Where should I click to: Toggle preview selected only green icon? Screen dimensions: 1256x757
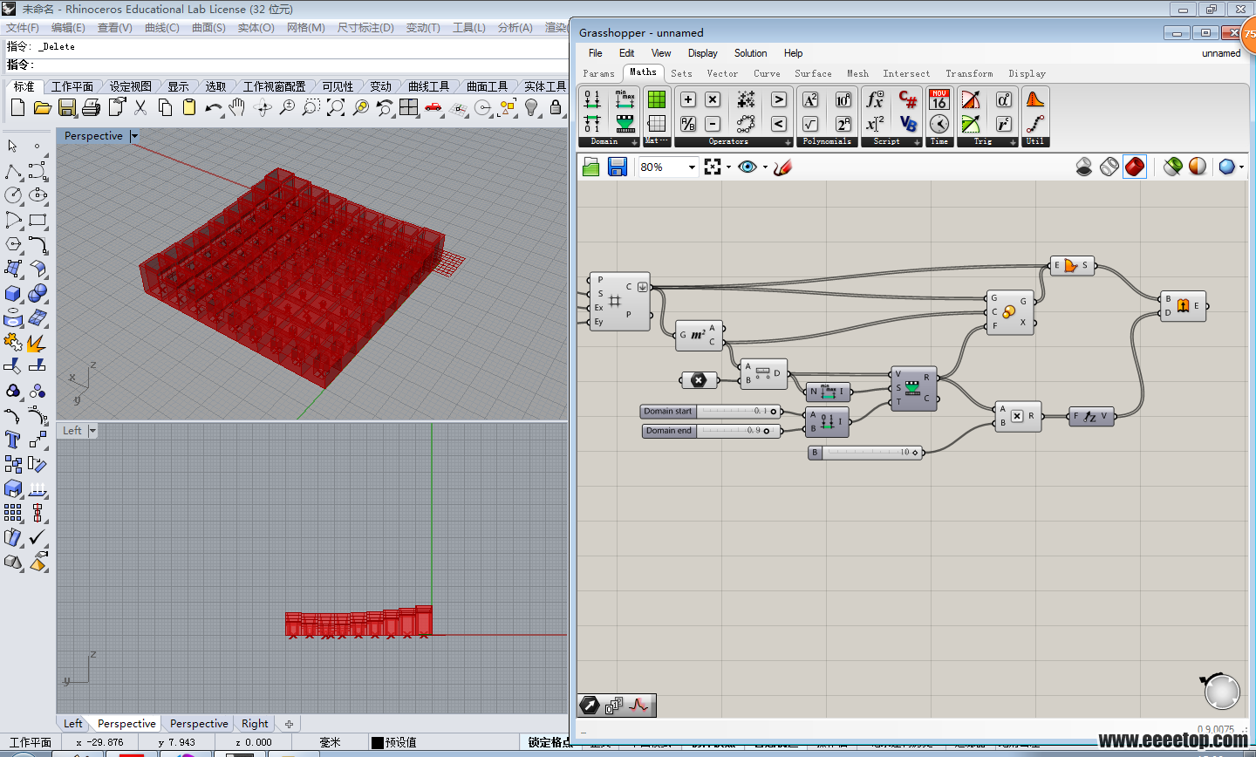tap(1172, 167)
